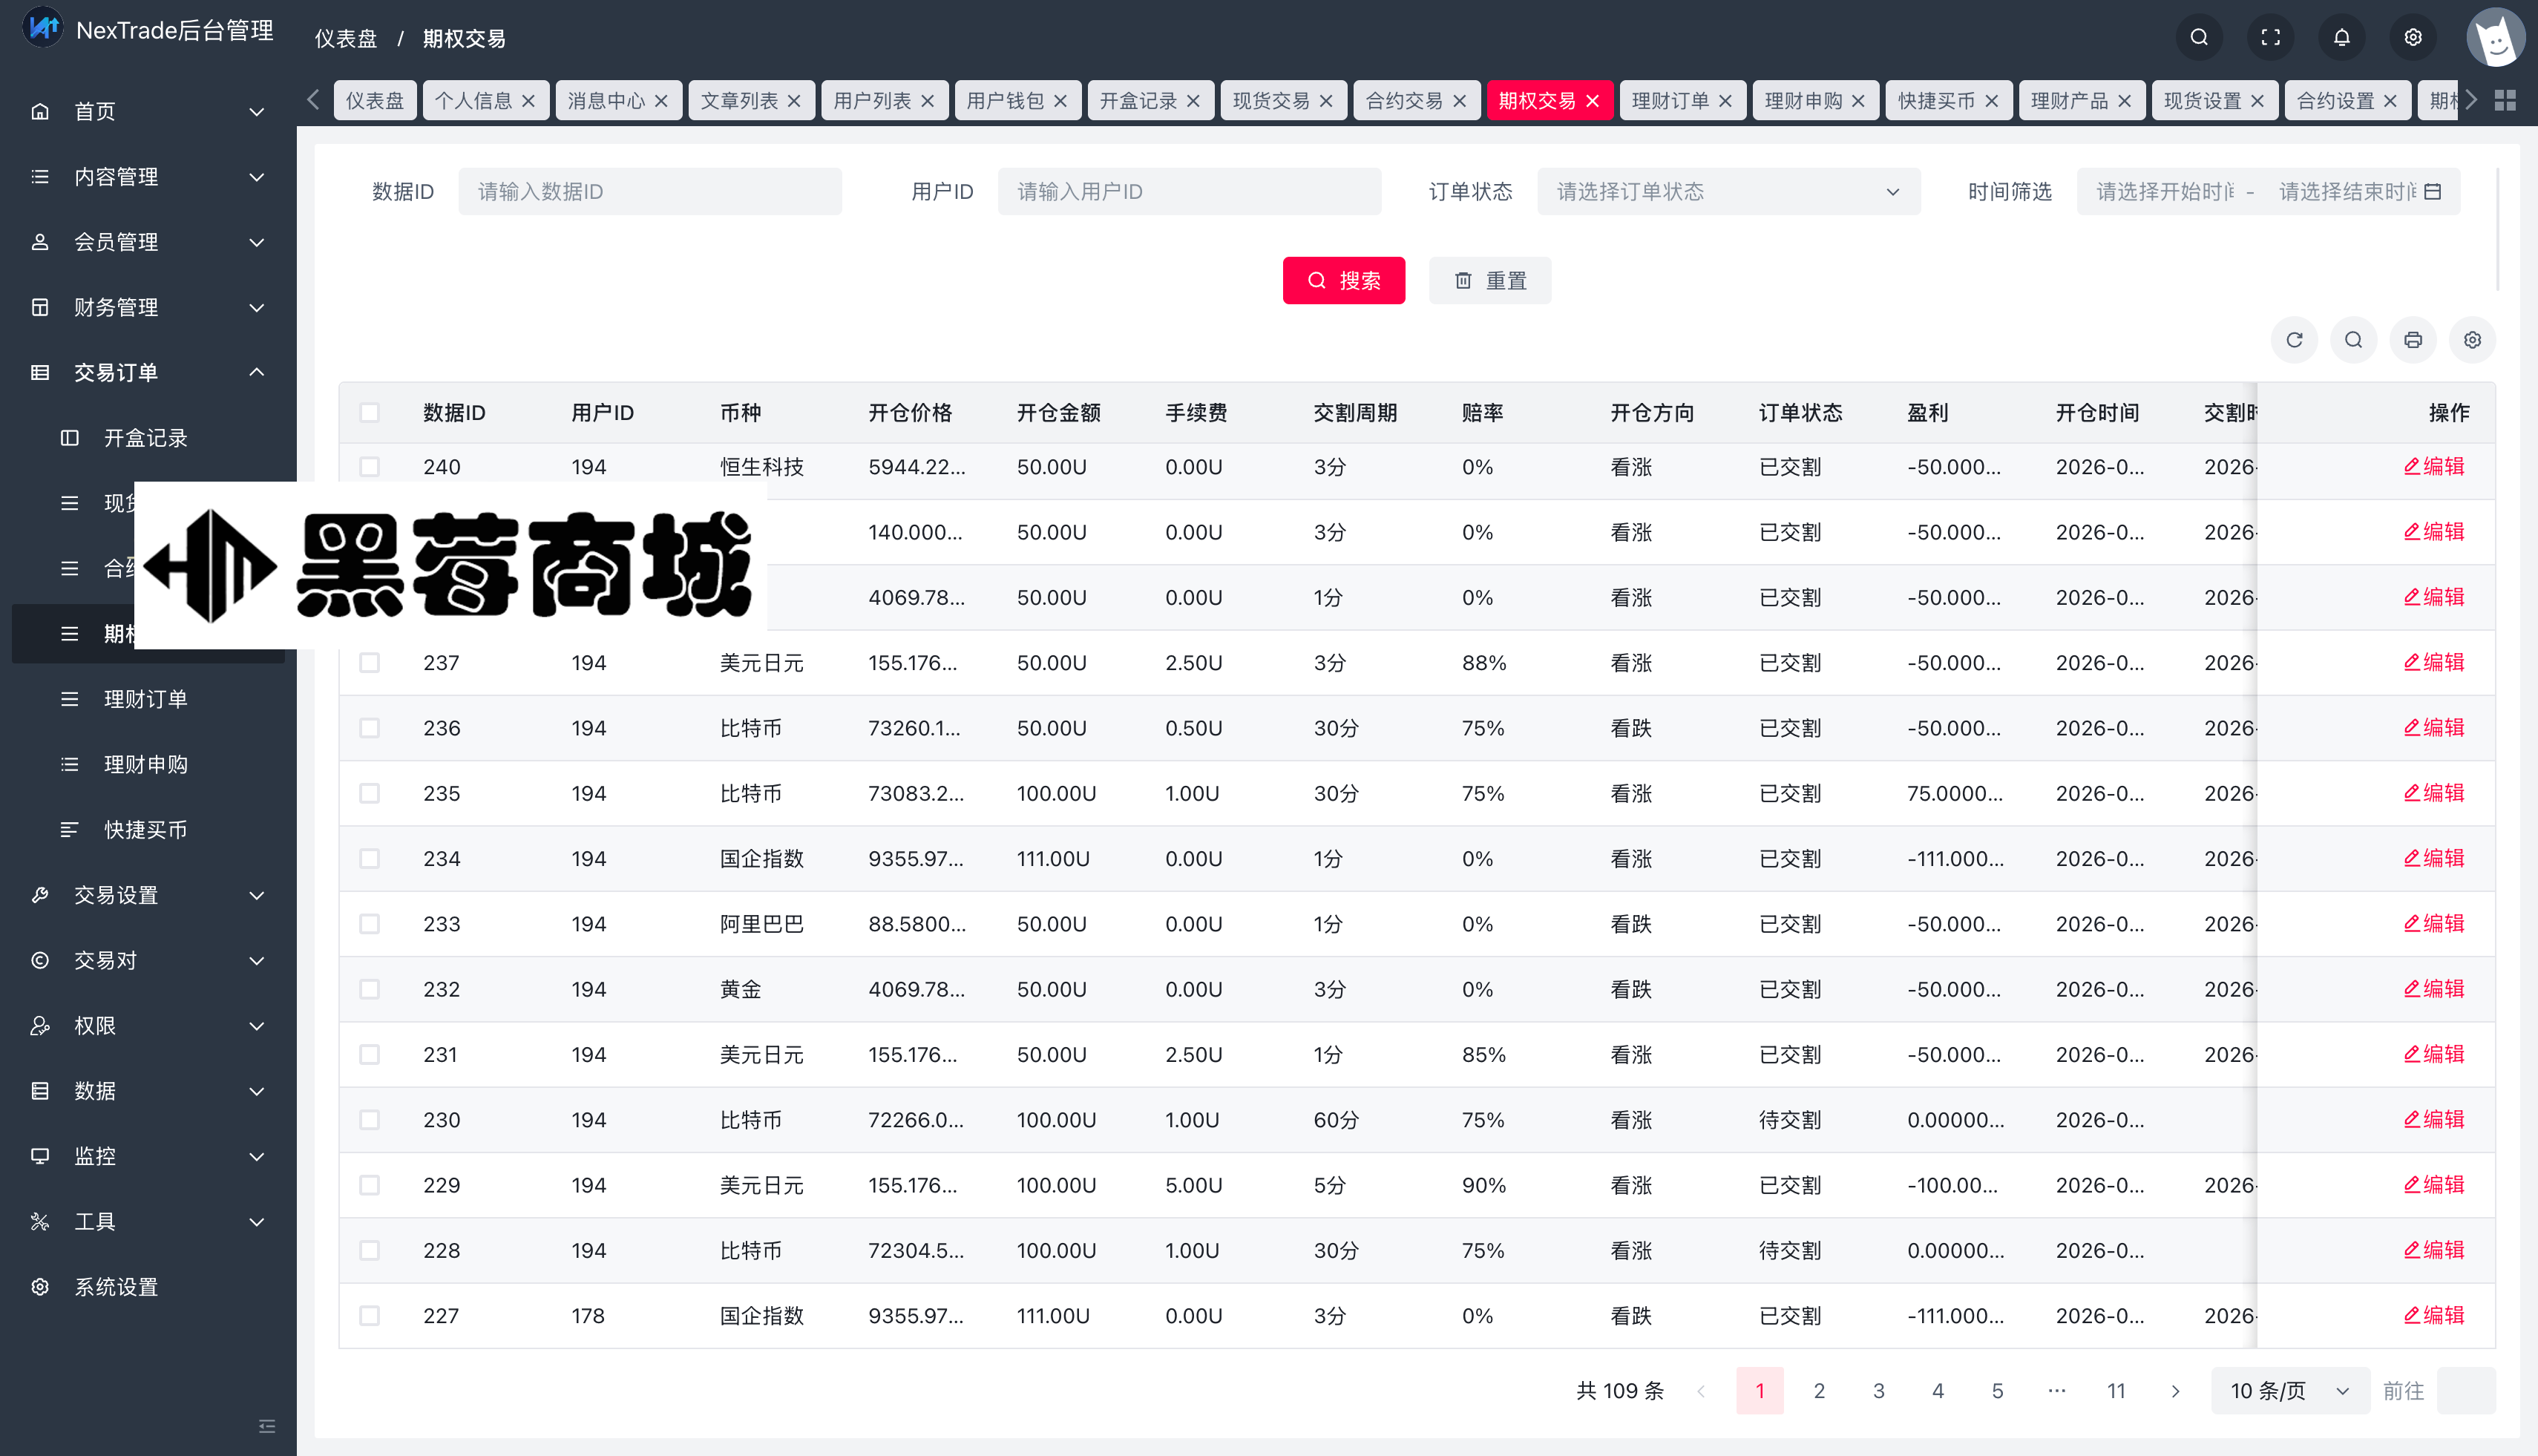Open the header settings gear icon
The image size is (2538, 1456).
(2413, 37)
